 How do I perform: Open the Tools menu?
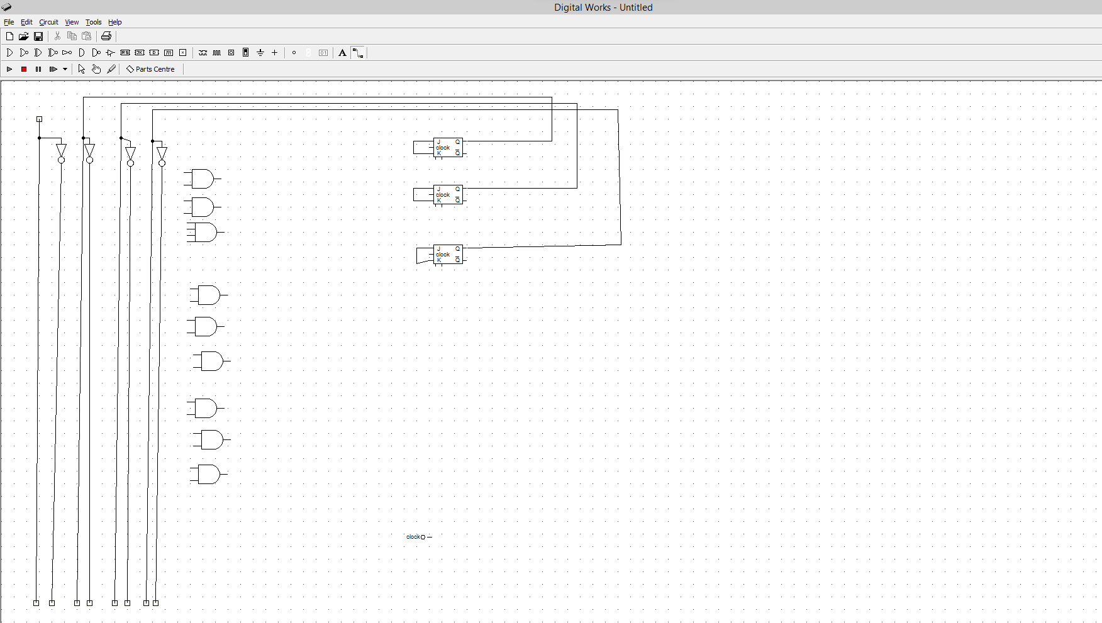pyautogui.click(x=93, y=22)
